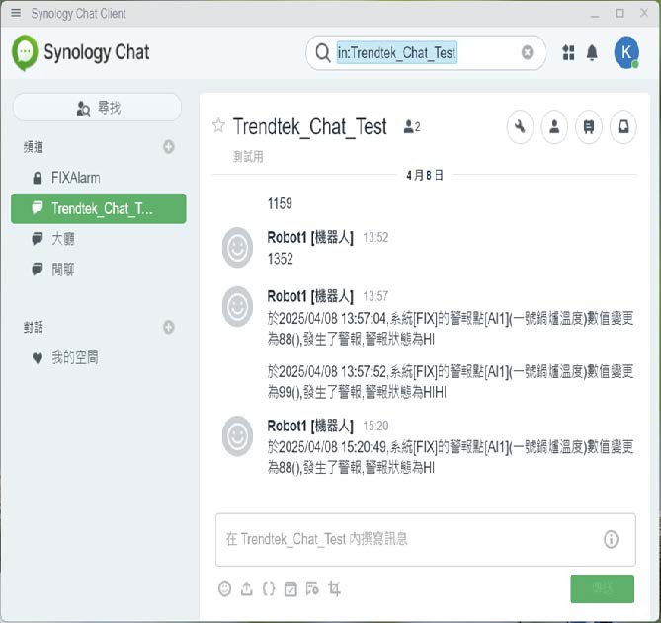Click the 尋找 search button in sidebar
The image size is (661, 623).
[x=97, y=108]
